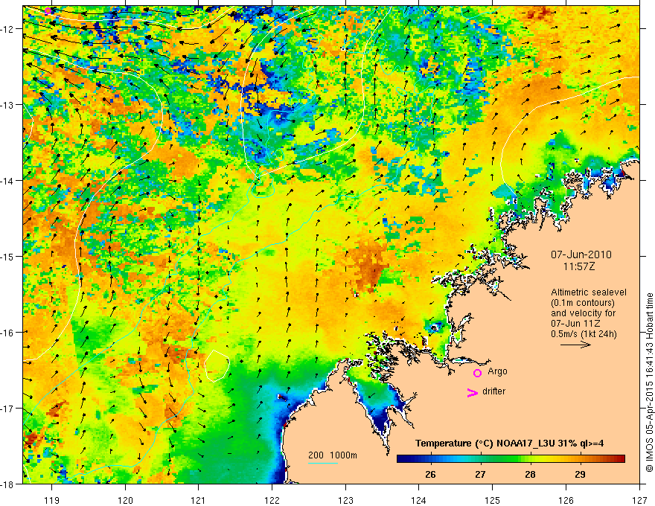Click the small closed white sea-level contour loop
This screenshot has height=506, width=655.
click(x=217, y=365)
